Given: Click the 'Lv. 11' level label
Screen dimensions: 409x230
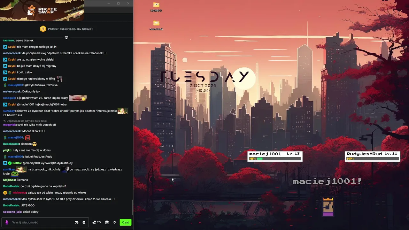Looking at the screenshot, I should pos(391,154).
